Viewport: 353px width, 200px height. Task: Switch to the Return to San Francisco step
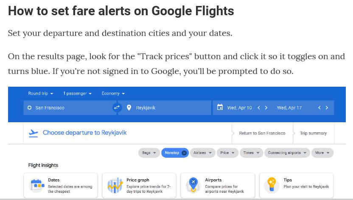click(x=262, y=133)
